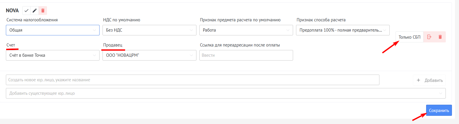459x124 pixels.
Task: Click the NOVA legal entity heading
Action: [12, 11]
